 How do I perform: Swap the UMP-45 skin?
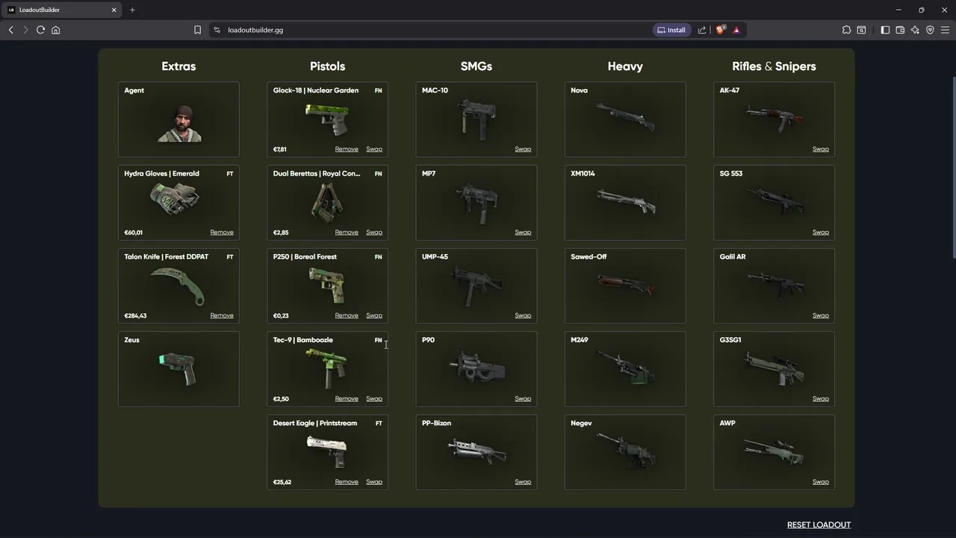point(523,315)
